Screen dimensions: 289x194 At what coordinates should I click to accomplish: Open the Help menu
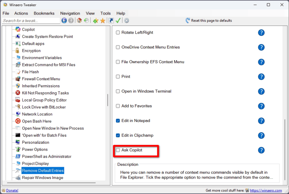(121, 13)
